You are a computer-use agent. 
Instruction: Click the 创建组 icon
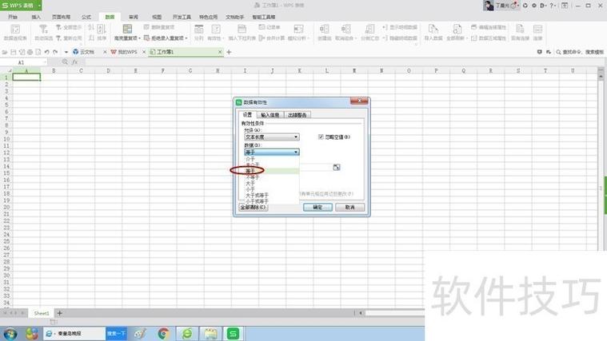[325, 30]
